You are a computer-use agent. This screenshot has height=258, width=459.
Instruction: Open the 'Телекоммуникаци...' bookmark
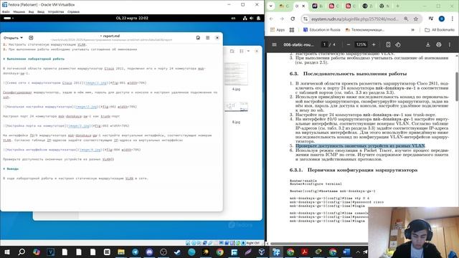click(x=364, y=30)
